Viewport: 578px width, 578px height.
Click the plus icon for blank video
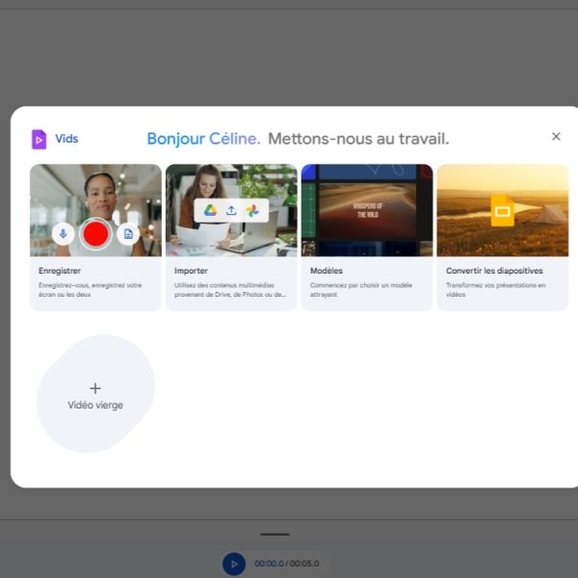(95, 388)
